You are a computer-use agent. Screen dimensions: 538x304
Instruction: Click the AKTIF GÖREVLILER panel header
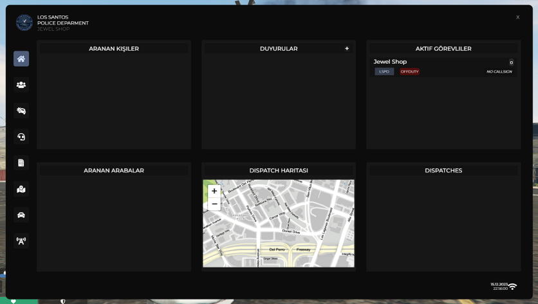click(x=443, y=49)
